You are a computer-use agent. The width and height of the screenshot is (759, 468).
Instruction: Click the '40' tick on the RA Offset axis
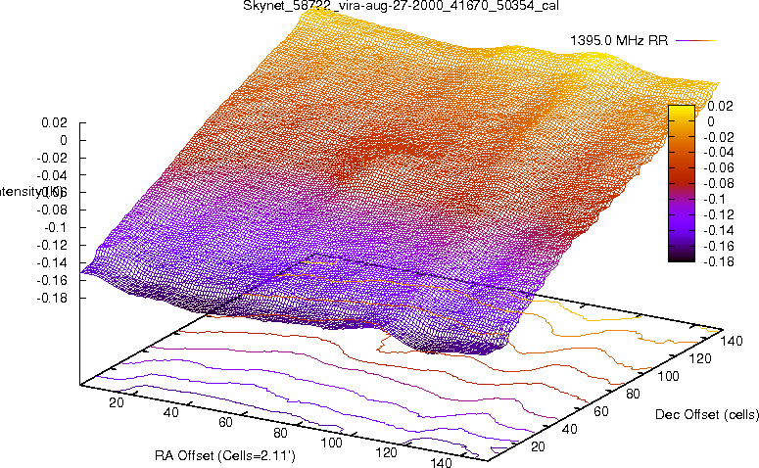[171, 413]
